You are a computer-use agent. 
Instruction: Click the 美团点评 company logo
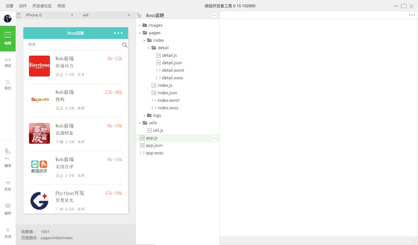tap(39, 167)
